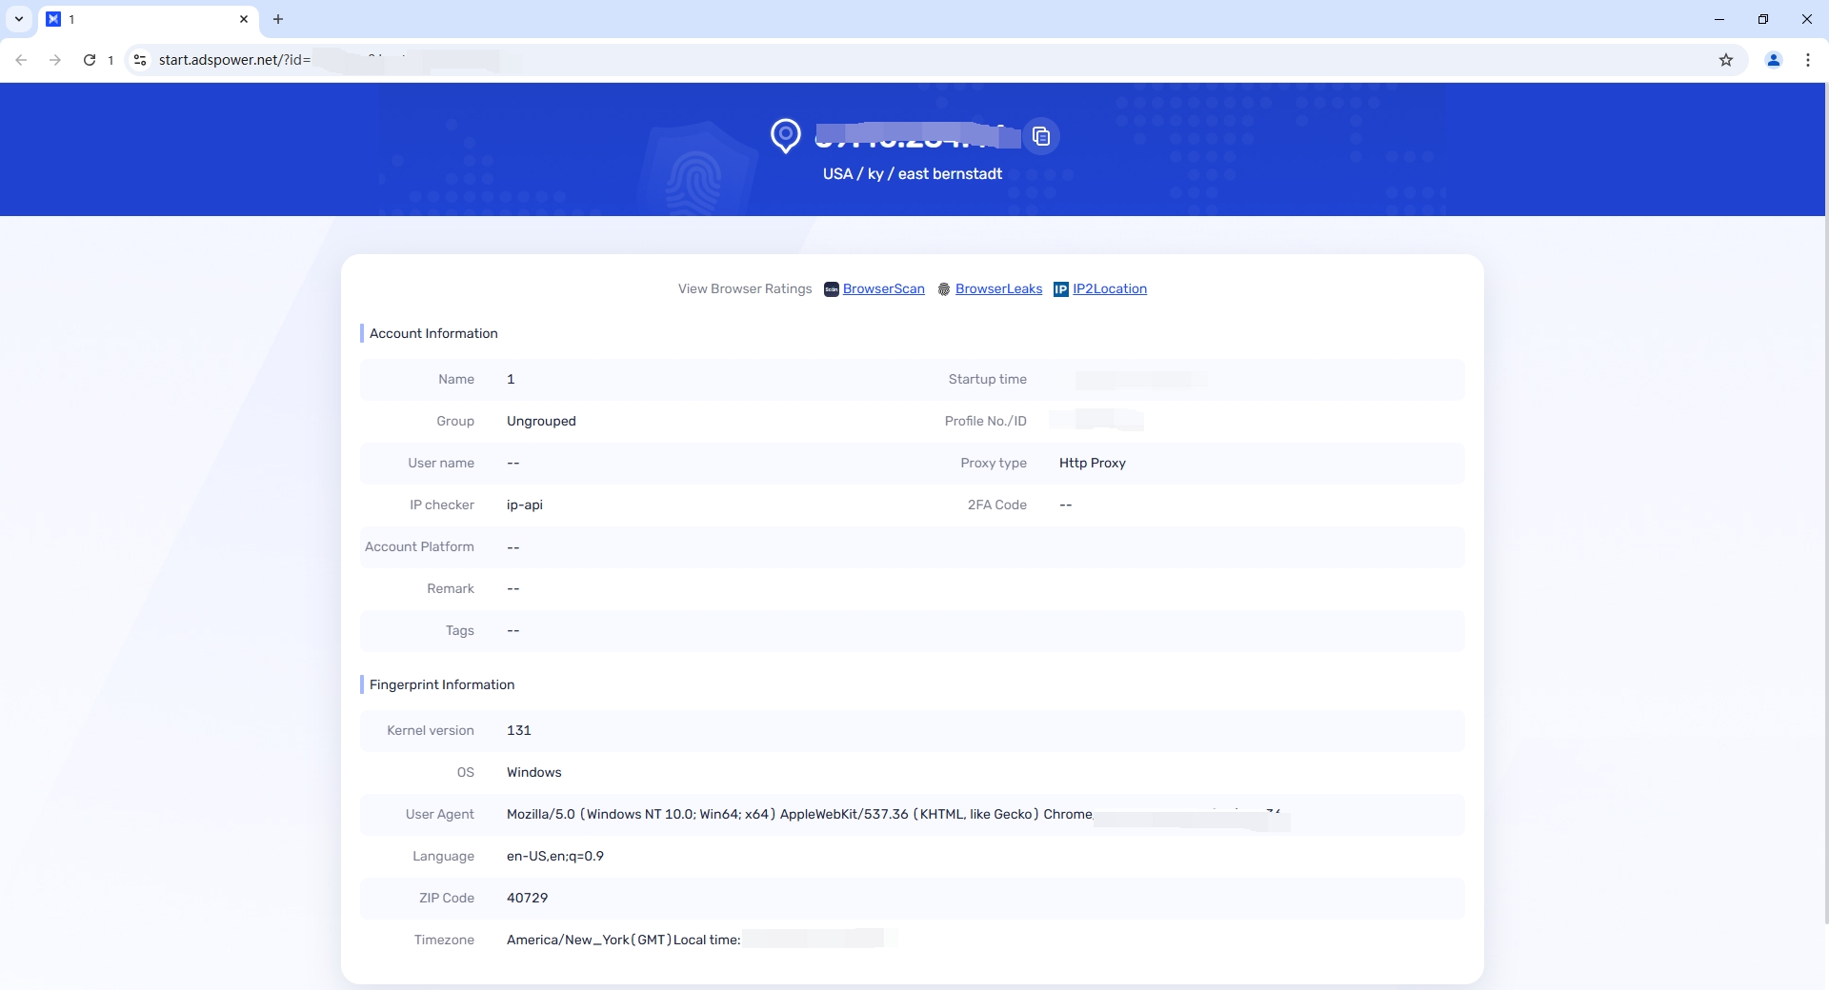
Task: Select the location text USA / ky / east bernstadt
Action: (x=913, y=174)
